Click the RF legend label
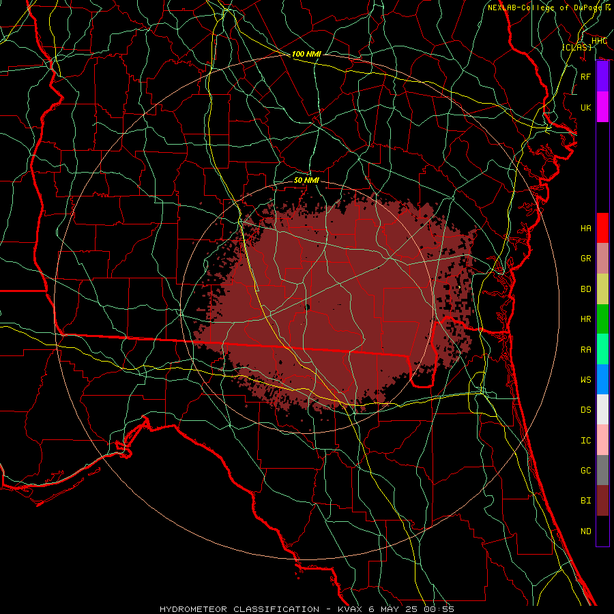614x614 pixels. [x=586, y=76]
